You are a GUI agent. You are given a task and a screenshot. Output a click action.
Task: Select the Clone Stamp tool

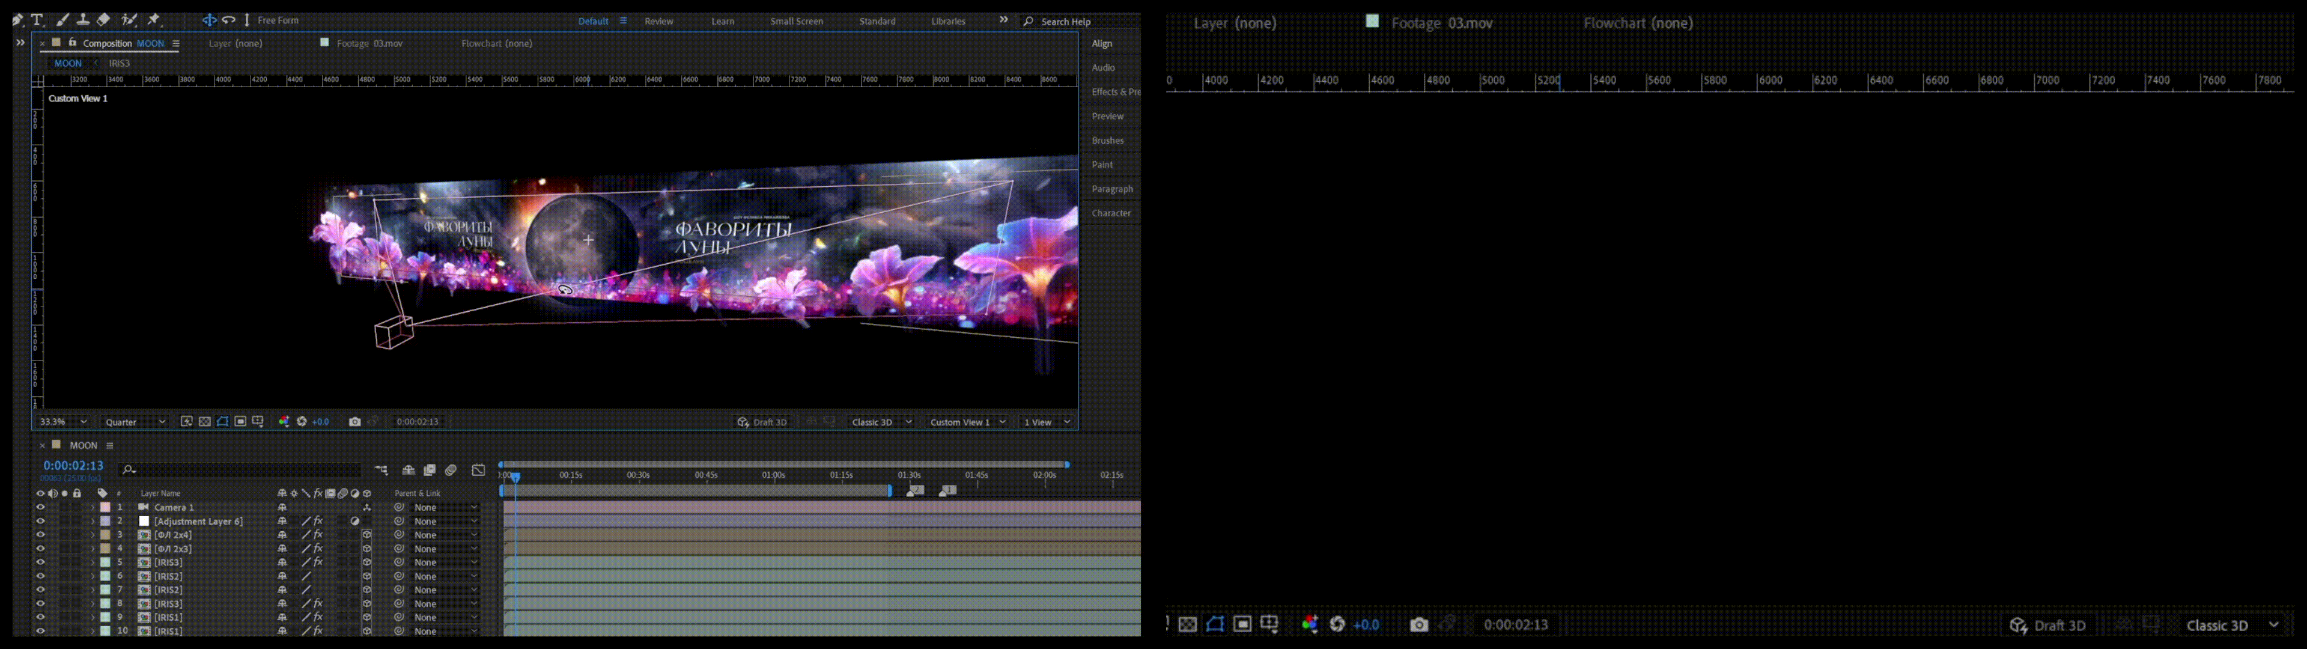(x=82, y=20)
